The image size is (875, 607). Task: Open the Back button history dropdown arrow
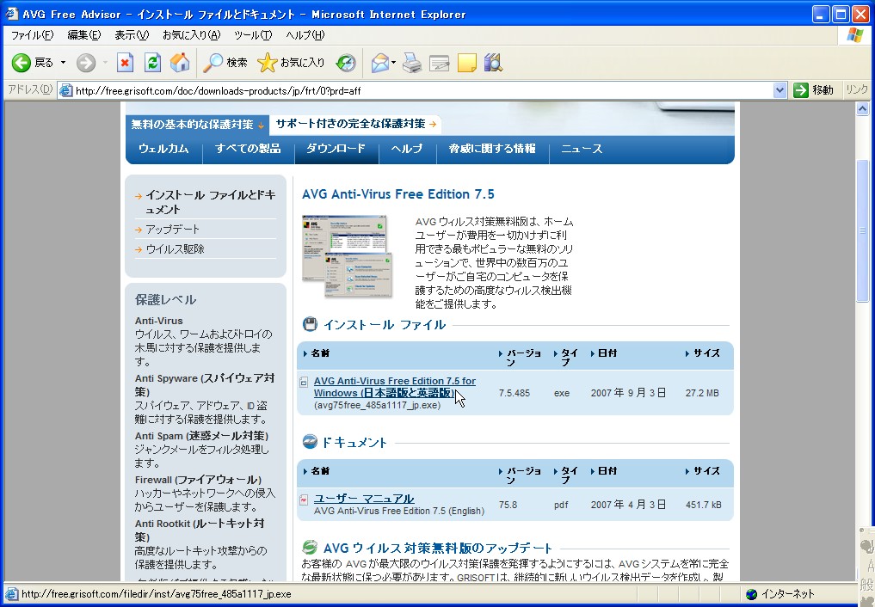tap(63, 63)
